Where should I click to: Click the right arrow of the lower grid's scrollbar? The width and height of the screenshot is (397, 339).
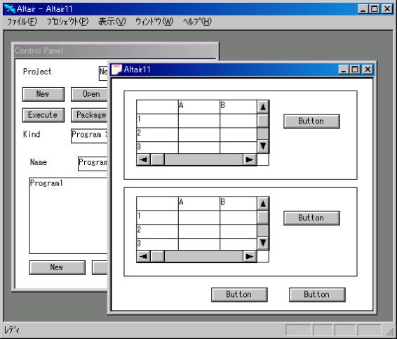coord(250,256)
